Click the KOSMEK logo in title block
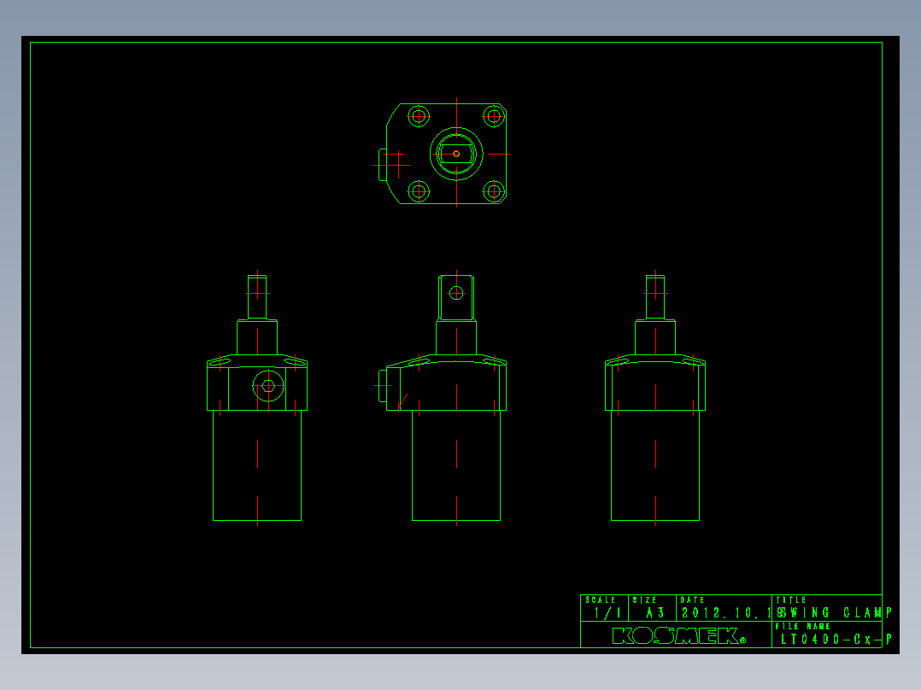 [678, 636]
